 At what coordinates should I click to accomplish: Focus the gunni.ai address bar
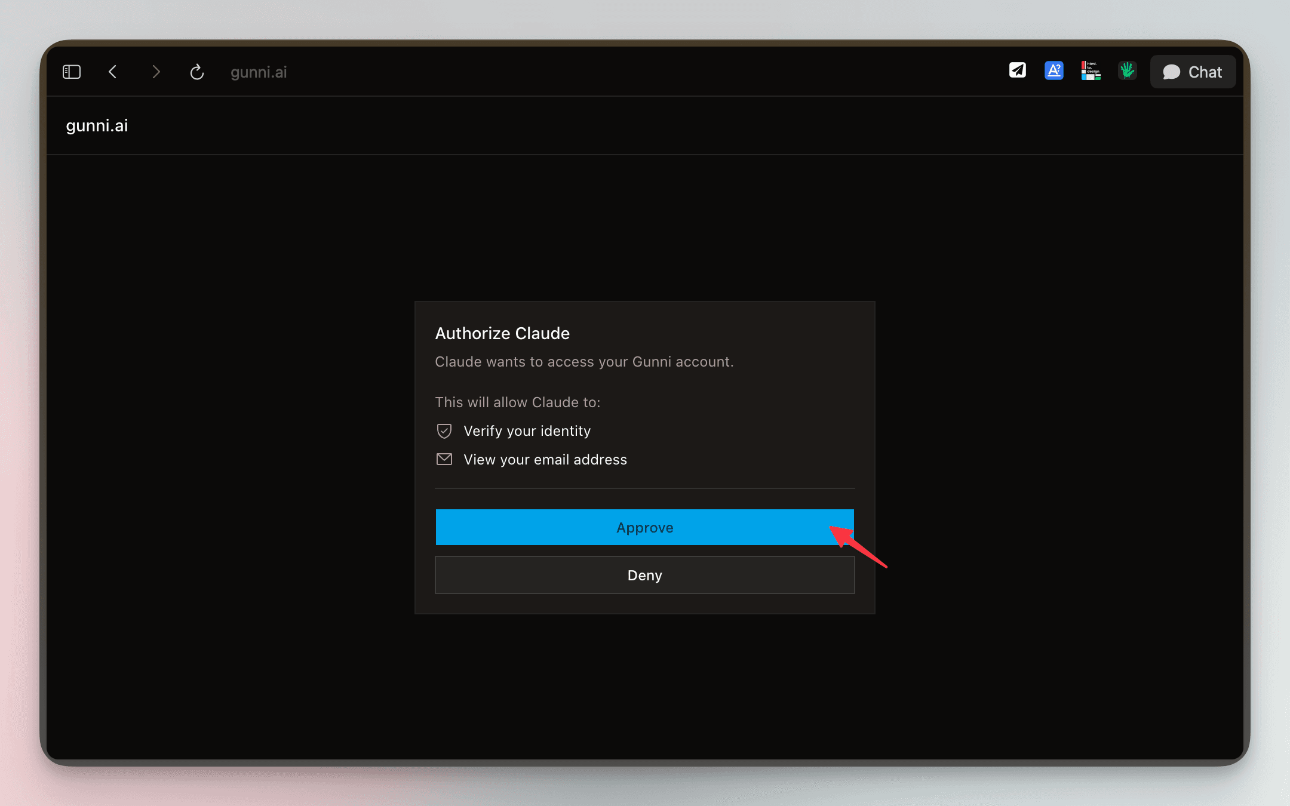point(259,72)
